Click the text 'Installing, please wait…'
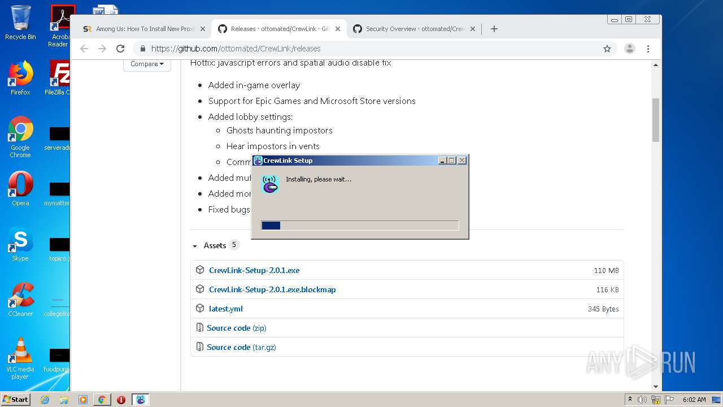723x407 pixels. point(319,179)
